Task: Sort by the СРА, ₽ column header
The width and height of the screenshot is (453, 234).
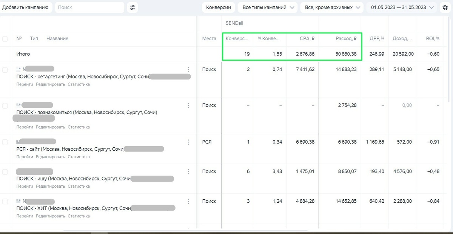Action: coord(307,38)
